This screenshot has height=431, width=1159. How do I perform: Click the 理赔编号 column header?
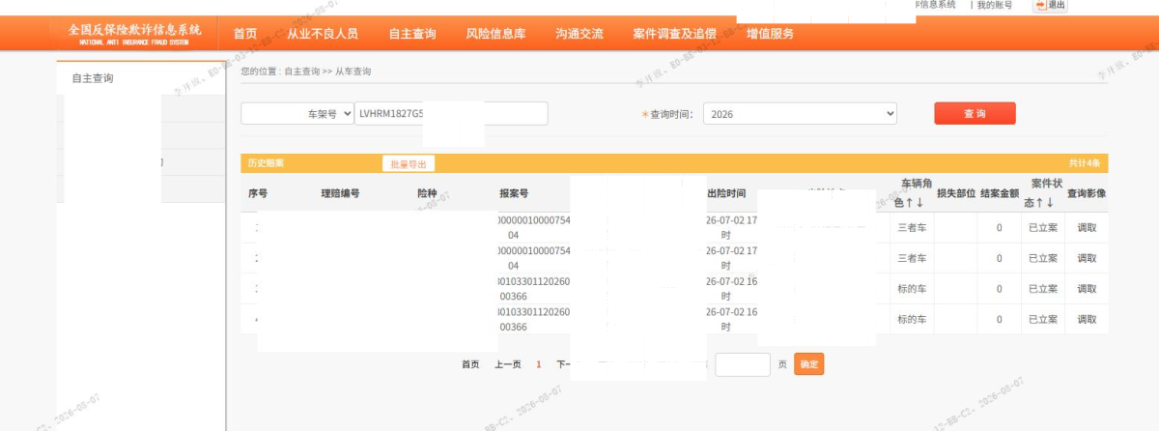(x=340, y=193)
